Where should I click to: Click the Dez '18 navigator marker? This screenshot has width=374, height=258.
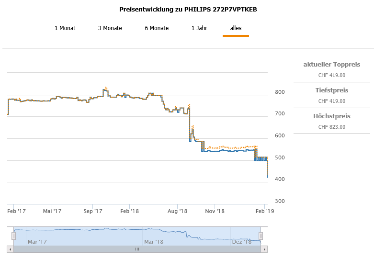[x=241, y=242]
